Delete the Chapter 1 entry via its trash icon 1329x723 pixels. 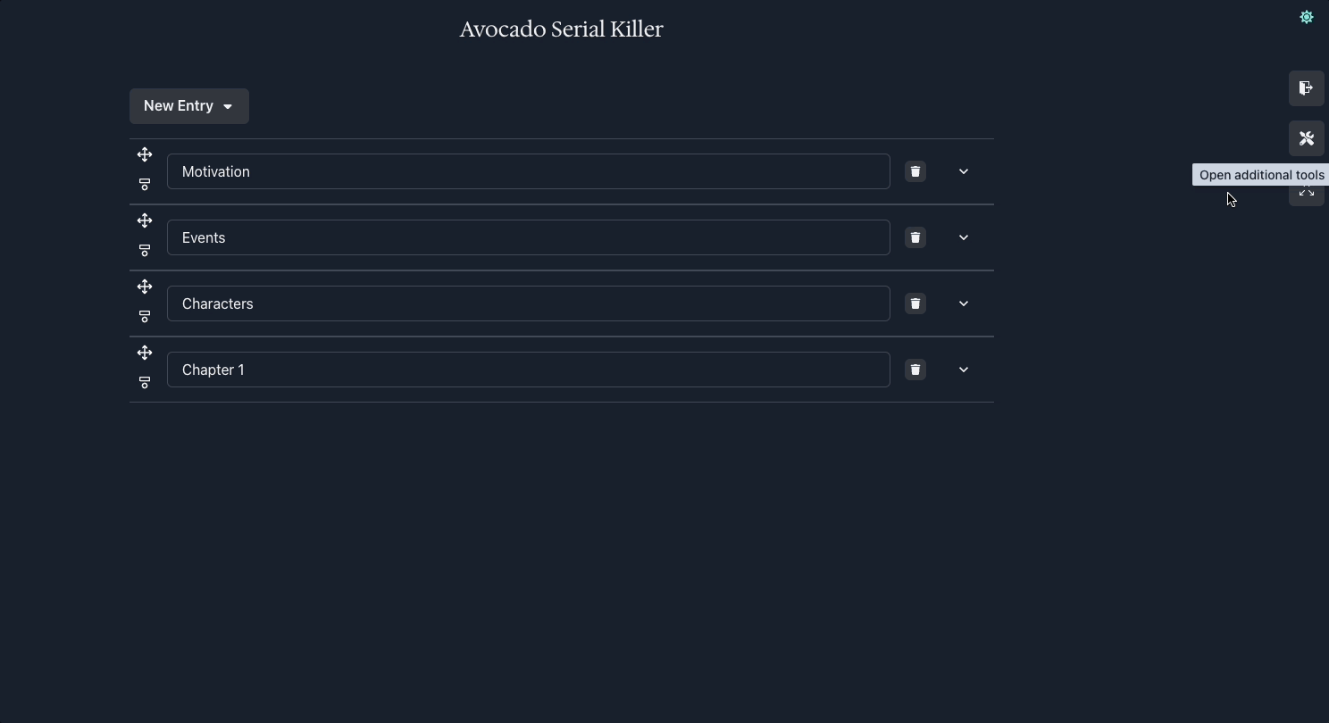915,370
